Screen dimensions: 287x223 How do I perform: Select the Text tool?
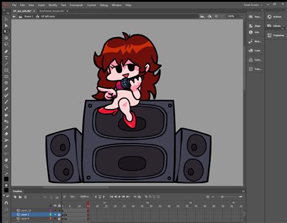[x=6, y=58]
